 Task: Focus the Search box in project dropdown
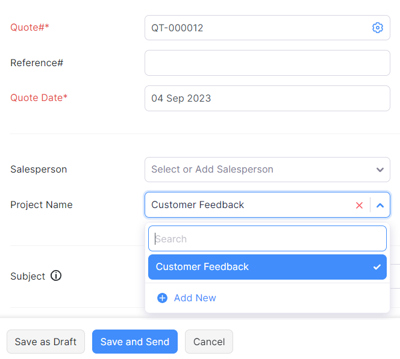(267, 239)
